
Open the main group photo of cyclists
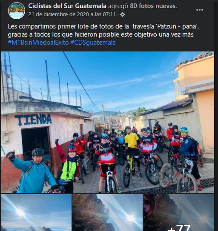pos(108,122)
